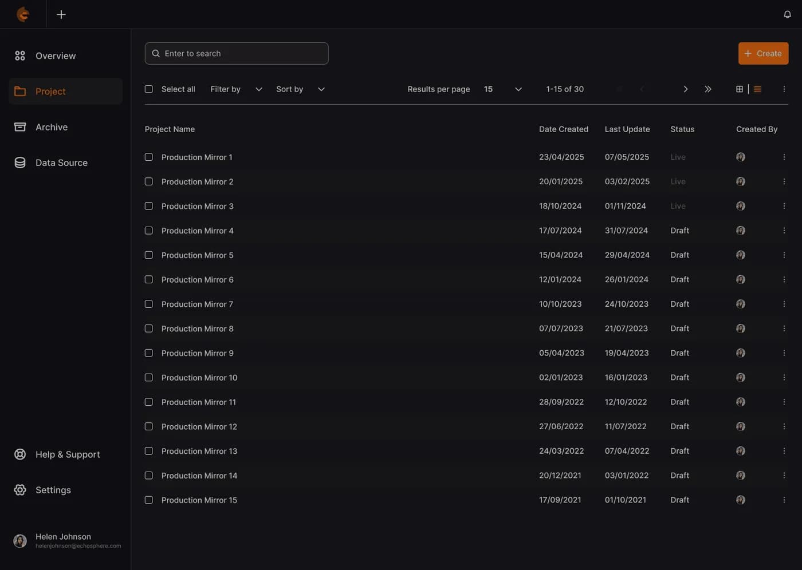Image resolution: width=802 pixels, height=570 pixels.
Task: Open Production Mirror 8 project
Action: point(197,328)
